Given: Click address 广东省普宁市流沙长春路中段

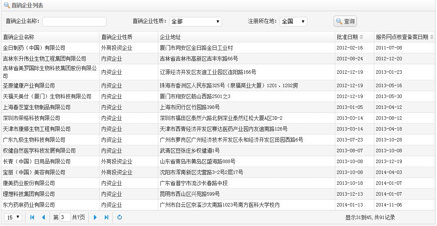Looking at the screenshot, I should click(x=193, y=183).
